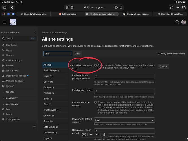Click Reviewable low priority threshold field
The width and height of the screenshot is (188, 141).
(124, 76)
